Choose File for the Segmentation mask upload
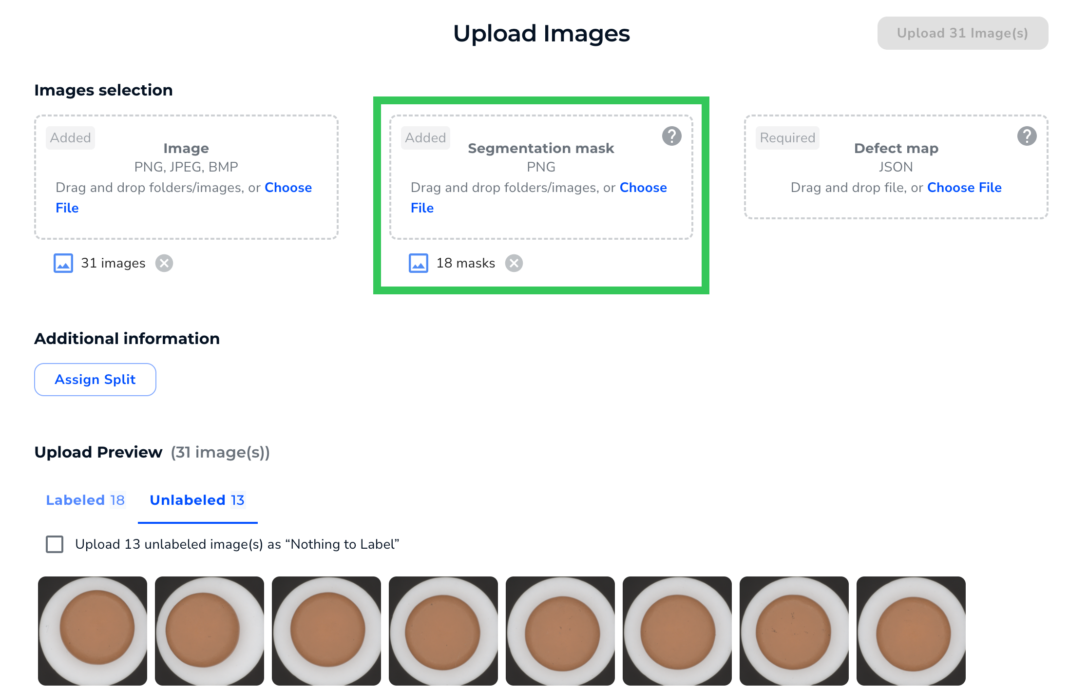Image resolution: width=1069 pixels, height=690 pixels. pos(643,187)
